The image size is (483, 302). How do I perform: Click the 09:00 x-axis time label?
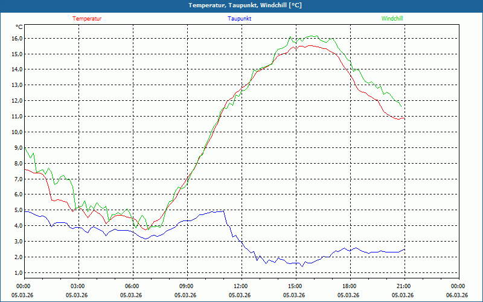[x=185, y=286]
